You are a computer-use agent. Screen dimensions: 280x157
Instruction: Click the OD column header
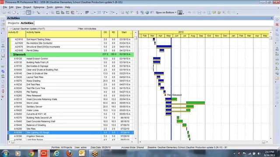(105, 34)
